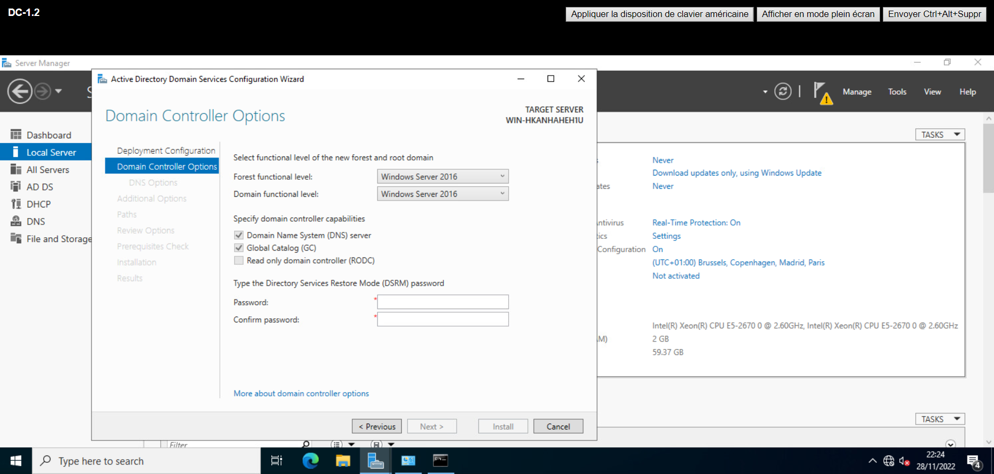Click the Filter text field
The image size is (994, 474).
click(x=234, y=444)
